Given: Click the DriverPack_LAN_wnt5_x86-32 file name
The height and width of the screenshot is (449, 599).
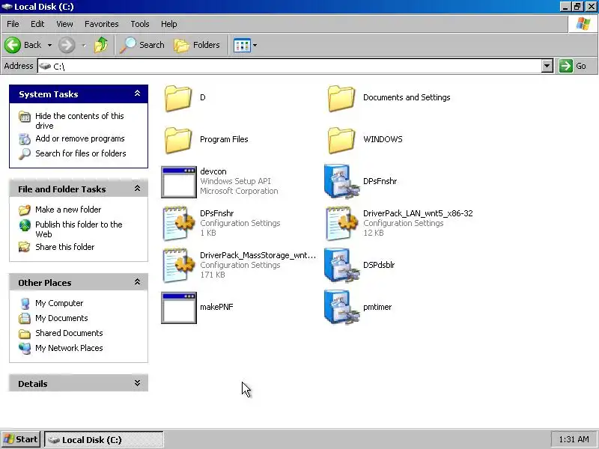Looking at the screenshot, I should coord(418,213).
